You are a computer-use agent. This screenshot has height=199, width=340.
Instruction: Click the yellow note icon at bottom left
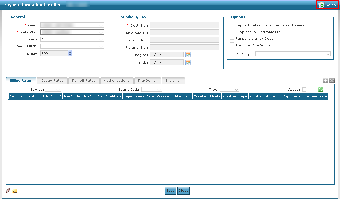coord(15,191)
